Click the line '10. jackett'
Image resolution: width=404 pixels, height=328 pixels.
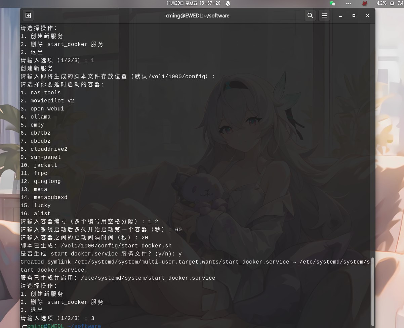pyautogui.click(x=39, y=165)
